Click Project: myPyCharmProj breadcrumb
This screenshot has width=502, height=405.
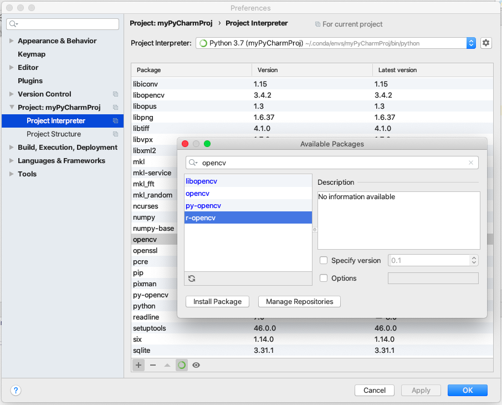[x=171, y=23]
